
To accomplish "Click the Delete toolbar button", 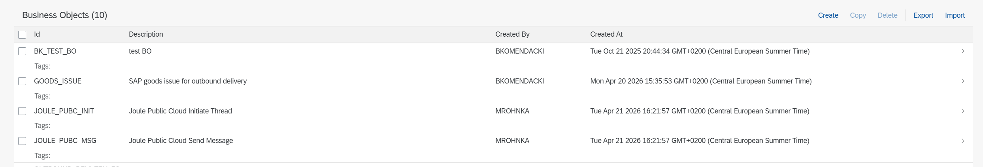I will coord(887,15).
